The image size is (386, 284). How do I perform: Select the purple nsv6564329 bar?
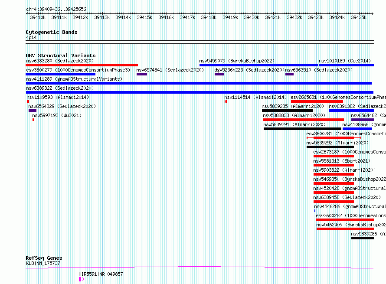click(x=33, y=111)
